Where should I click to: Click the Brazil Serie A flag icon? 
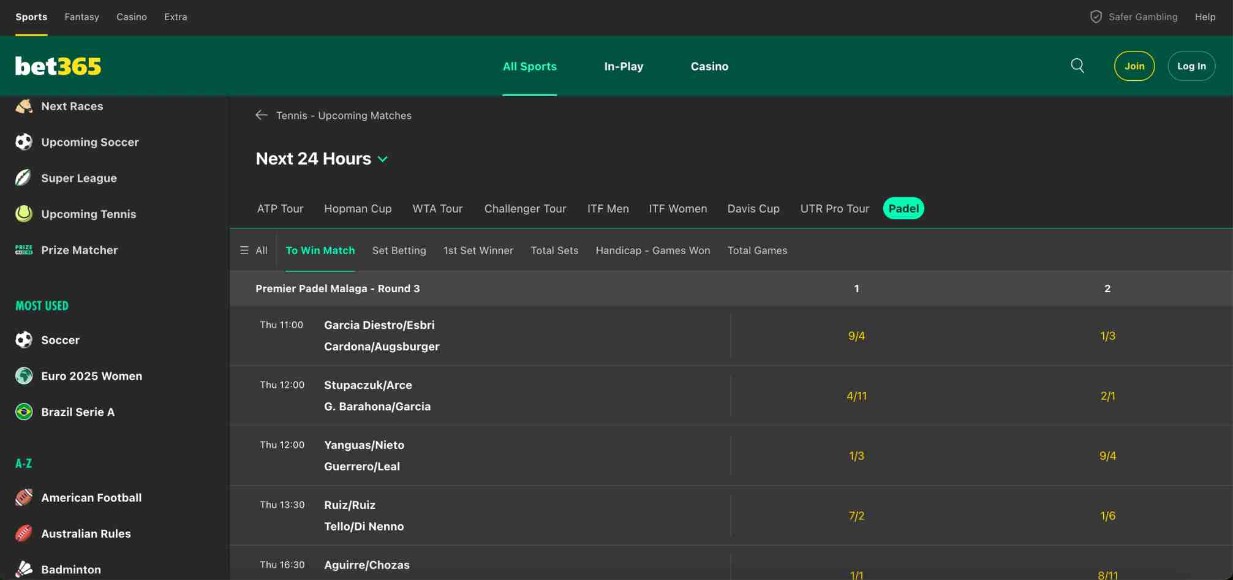click(24, 412)
